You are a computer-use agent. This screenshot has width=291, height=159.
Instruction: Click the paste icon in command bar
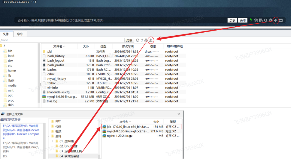pyautogui.click(x=261, y=20)
